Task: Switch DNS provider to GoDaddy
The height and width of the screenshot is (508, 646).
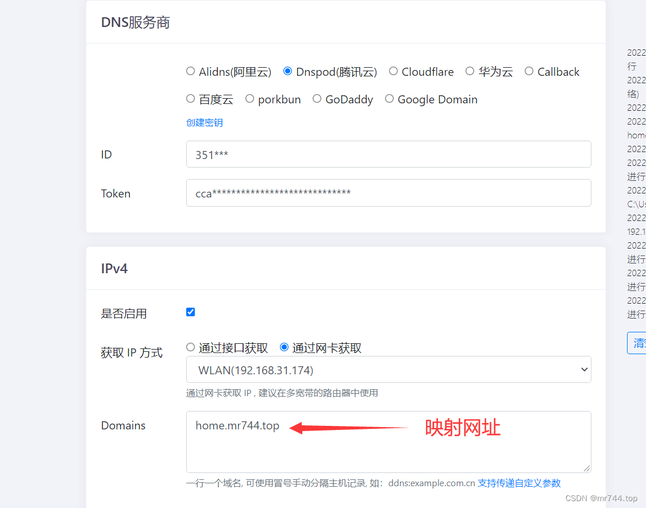Action: click(x=317, y=99)
